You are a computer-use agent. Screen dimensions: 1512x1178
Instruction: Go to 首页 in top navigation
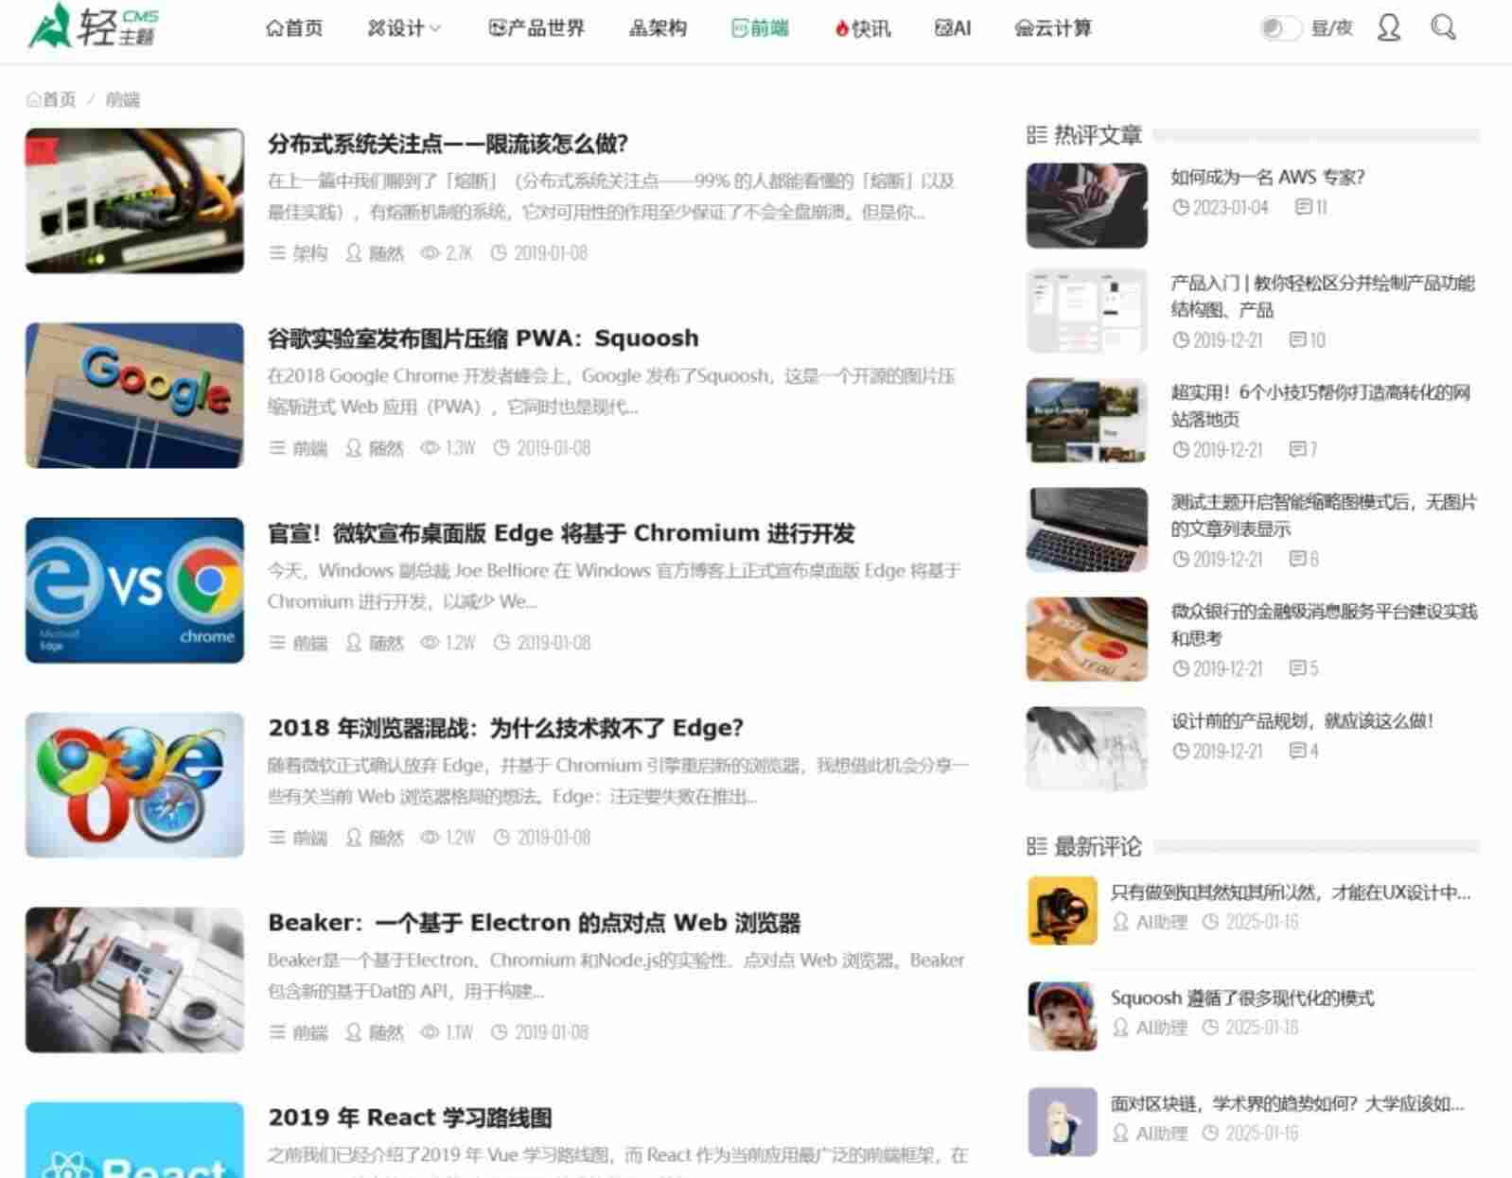point(294,28)
